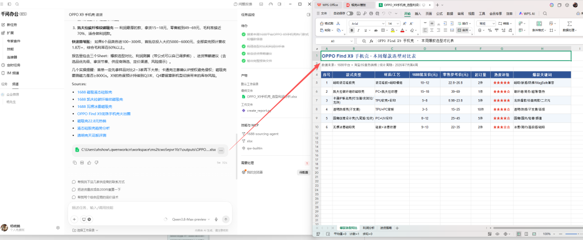Select suggestion 把进货量改成各200件重算一下
Image resolution: width=583 pixels, height=240 pixels.
pos(96,189)
